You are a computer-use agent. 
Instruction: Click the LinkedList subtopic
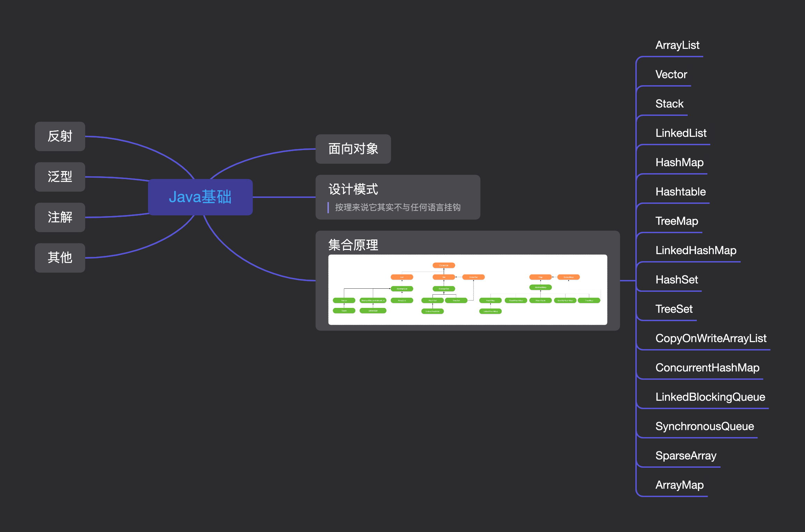click(x=680, y=133)
